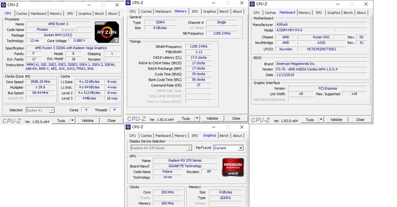This screenshot has height=207, width=397.
Task: Open the SPD tab in the Motherboard window
Action: (x=319, y=13)
